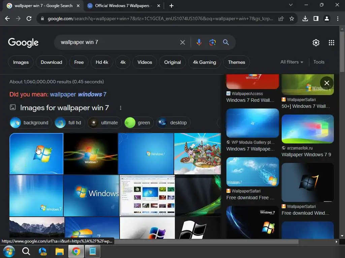Click the vertical page scrollbar
The height and width of the screenshot is (258, 345).
coord(342,52)
